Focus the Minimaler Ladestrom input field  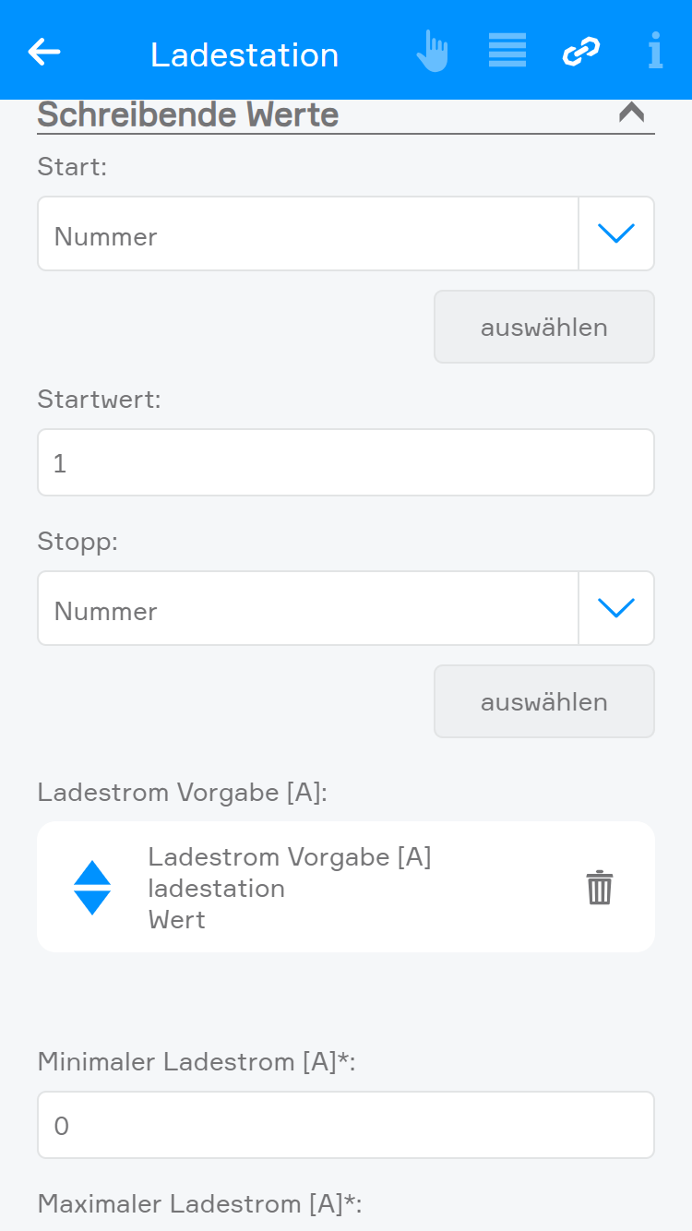click(346, 1125)
